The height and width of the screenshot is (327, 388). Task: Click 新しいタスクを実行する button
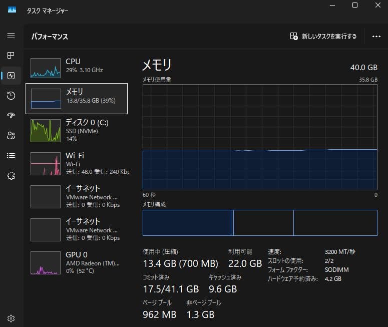point(323,37)
